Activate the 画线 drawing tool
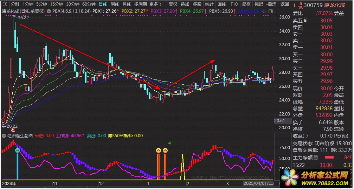354x189 pixels. click(x=222, y=4)
